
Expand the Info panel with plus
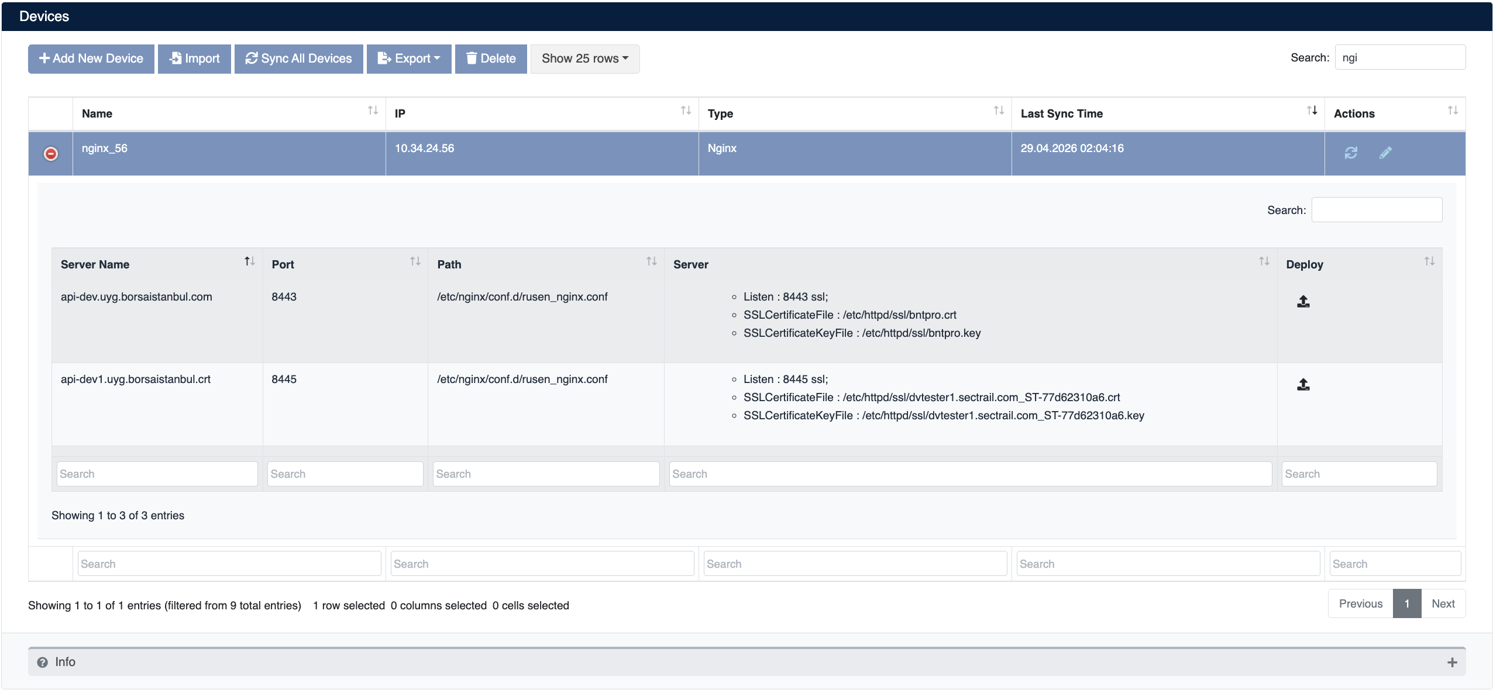pyautogui.click(x=1452, y=663)
